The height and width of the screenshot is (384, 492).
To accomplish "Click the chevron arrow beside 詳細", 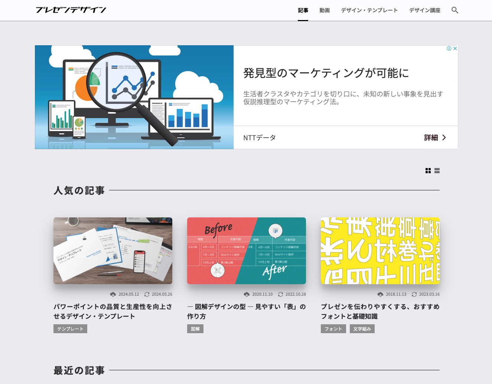I will coord(444,137).
